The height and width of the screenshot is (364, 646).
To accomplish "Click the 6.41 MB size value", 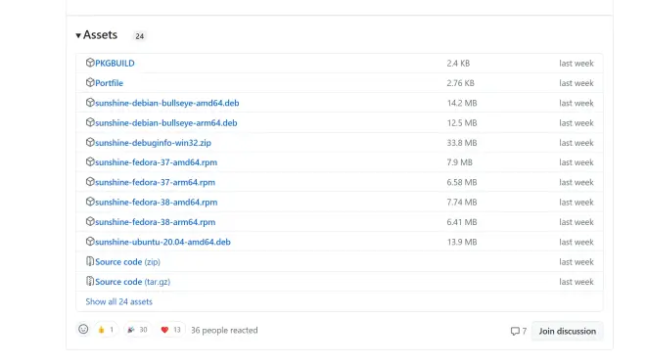I will (462, 222).
